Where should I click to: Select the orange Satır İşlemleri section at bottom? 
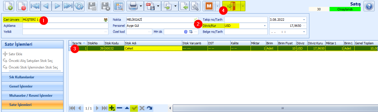click(32, 105)
